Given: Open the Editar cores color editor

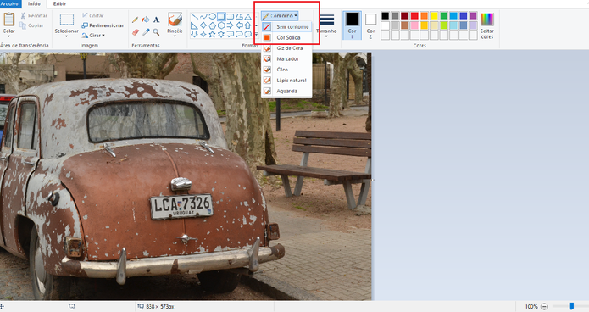Looking at the screenshot, I should pos(487,25).
